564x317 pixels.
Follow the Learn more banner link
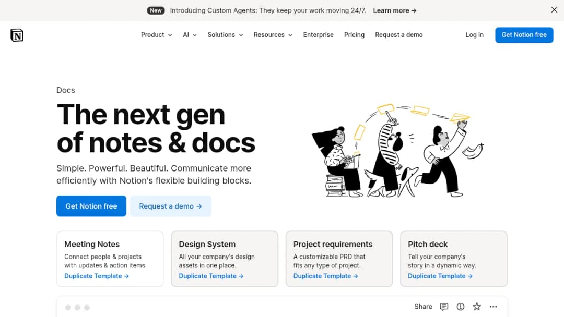point(395,10)
